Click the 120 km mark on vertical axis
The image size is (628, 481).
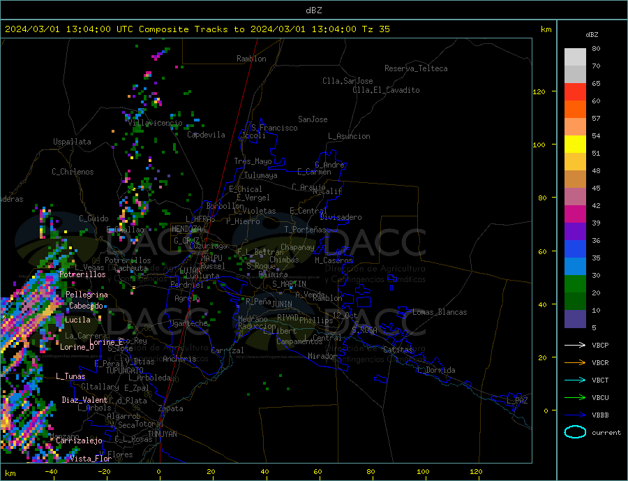coord(539,91)
